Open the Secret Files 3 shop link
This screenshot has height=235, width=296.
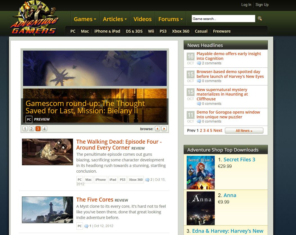tap(239, 159)
